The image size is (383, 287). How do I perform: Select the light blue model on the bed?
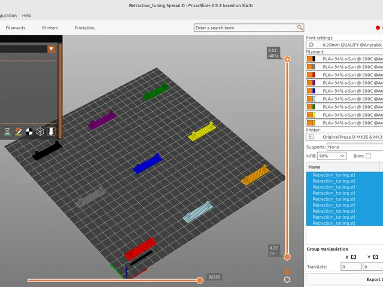(198, 212)
